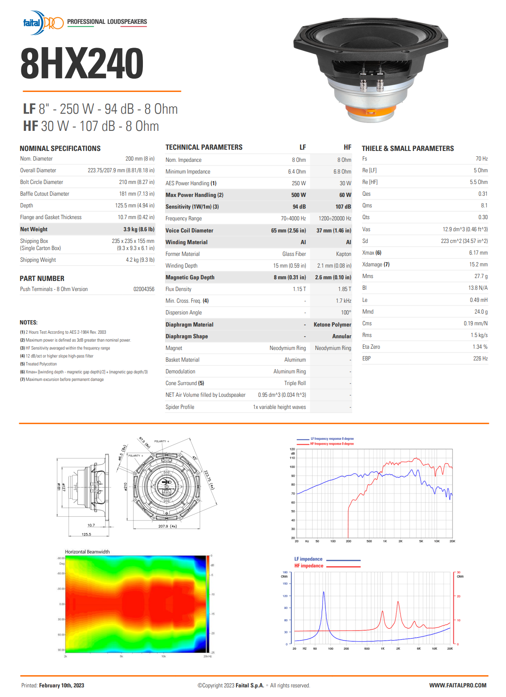This screenshot has width=506, height=697.
Task: Click the HF column header
Action: point(348,147)
